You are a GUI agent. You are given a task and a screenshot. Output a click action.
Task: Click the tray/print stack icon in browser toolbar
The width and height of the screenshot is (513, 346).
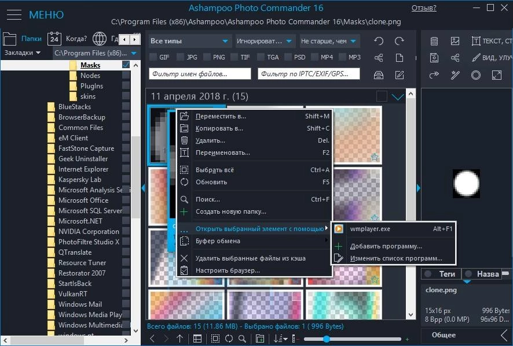[x=379, y=75]
